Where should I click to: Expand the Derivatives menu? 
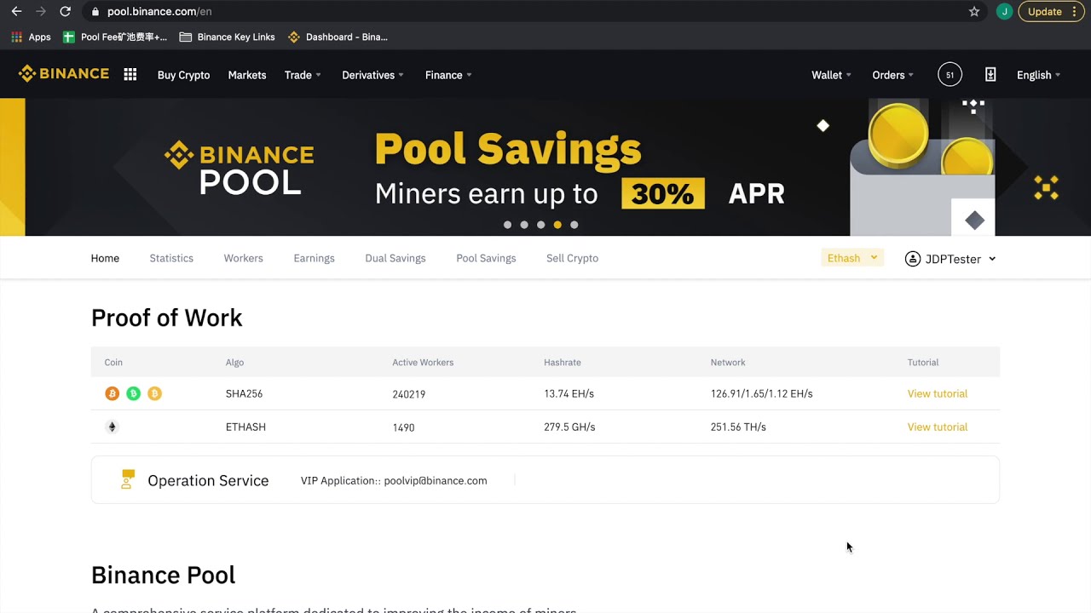pos(372,75)
